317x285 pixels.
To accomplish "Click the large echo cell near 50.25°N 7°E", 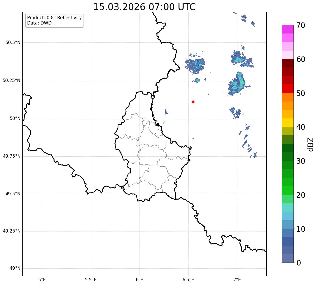I will pos(237,84).
